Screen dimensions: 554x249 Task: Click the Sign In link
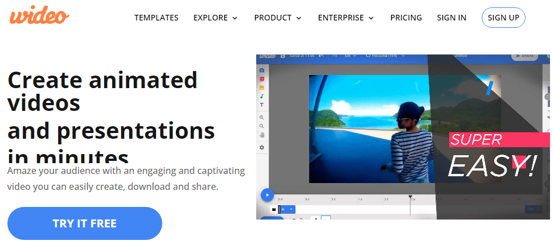(x=452, y=18)
